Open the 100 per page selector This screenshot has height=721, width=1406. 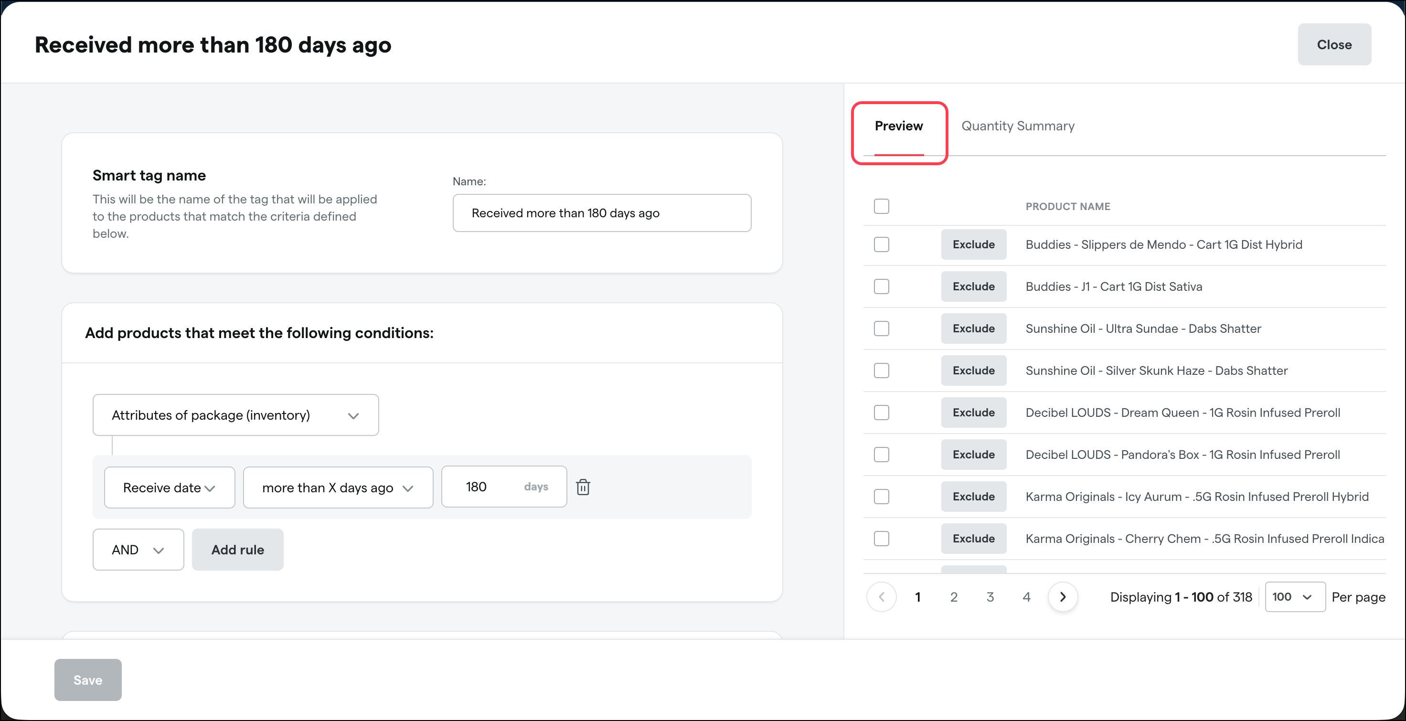[x=1295, y=596]
